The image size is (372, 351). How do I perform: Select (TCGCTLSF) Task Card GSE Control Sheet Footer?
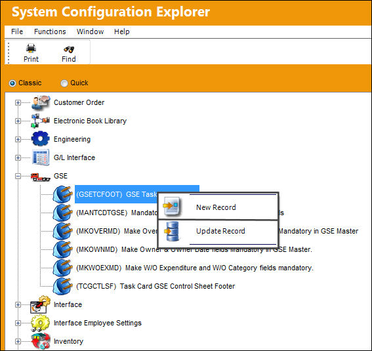[x=155, y=286]
